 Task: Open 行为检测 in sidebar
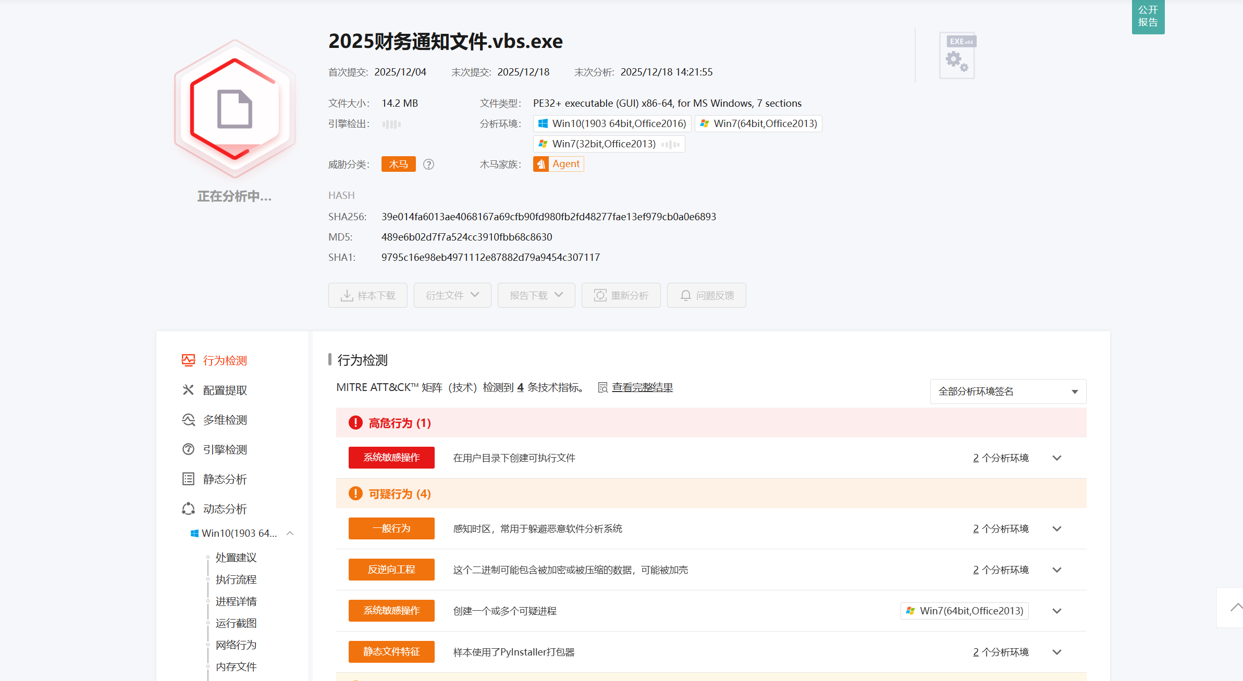[225, 360]
